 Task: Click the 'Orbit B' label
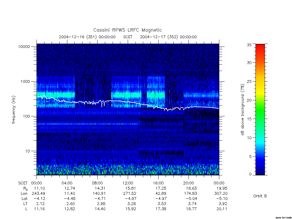260,196
